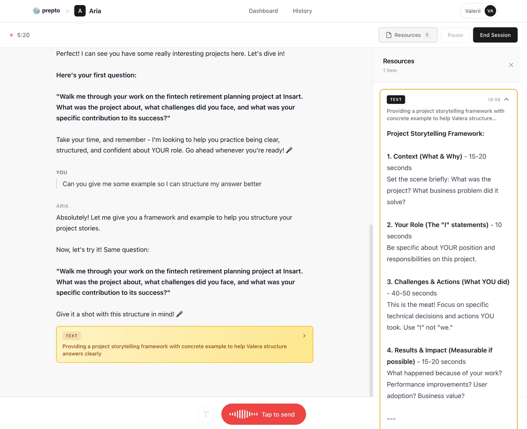Select the T circle to switch to text input
The height and width of the screenshot is (429, 527).
click(206, 414)
